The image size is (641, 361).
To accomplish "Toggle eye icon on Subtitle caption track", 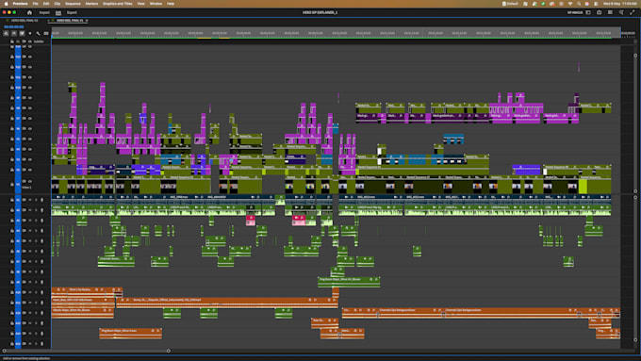I will [x=30, y=41].
